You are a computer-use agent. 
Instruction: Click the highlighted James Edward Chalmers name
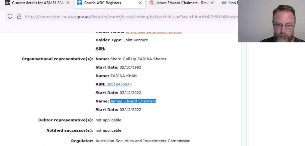coord(133,101)
